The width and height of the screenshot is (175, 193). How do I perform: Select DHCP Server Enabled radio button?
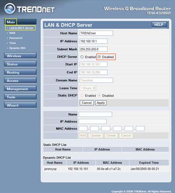point(82,57)
